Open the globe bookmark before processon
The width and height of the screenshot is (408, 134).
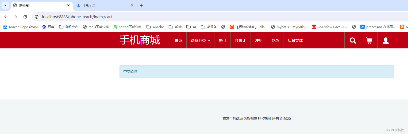(x=354, y=27)
